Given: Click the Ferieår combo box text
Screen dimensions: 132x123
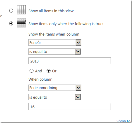Looking at the screenshot, I should (x=35, y=43).
